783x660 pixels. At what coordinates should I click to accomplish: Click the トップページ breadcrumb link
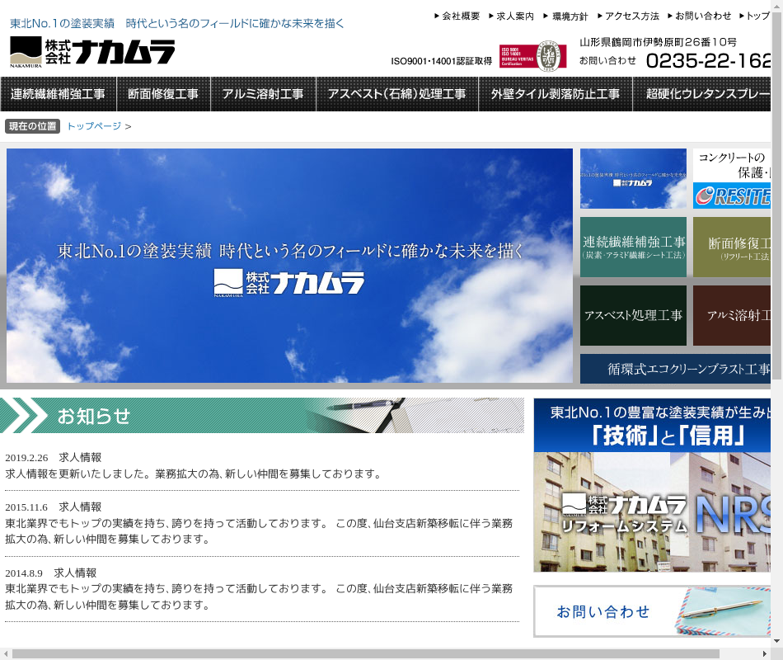pyautogui.click(x=94, y=126)
